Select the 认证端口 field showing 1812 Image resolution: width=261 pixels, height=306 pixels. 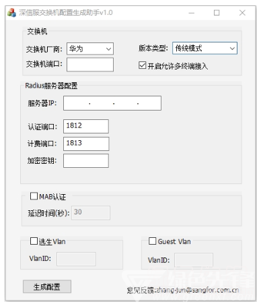click(x=86, y=126)
